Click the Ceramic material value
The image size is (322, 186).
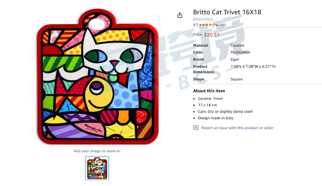tap(237, 45)
